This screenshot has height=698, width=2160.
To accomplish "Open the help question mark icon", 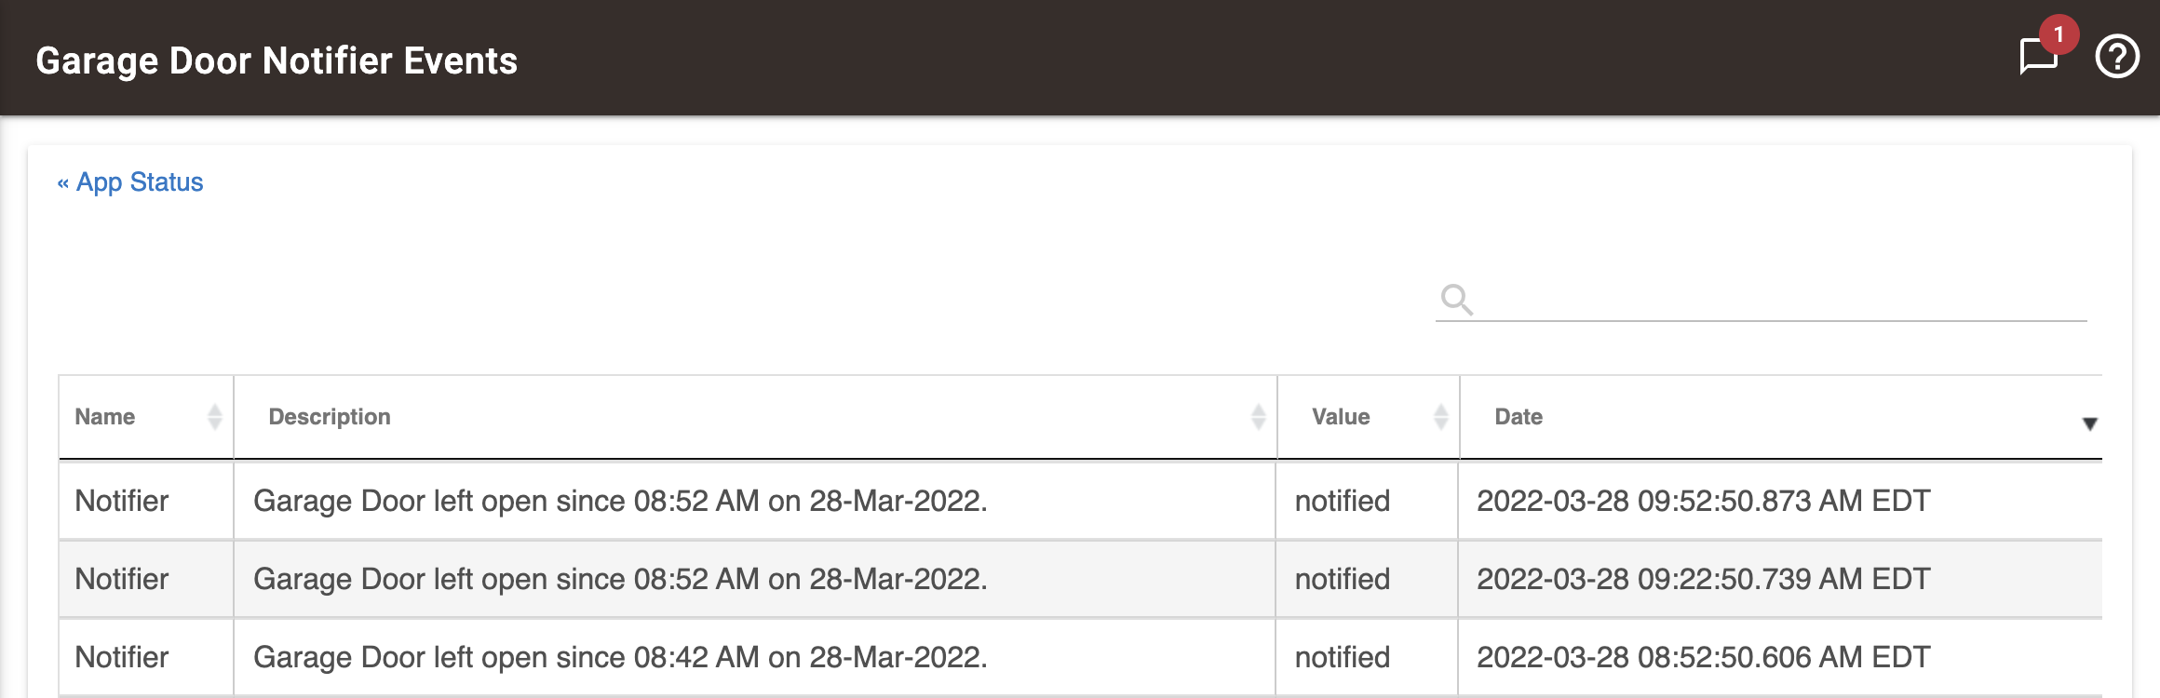I will [x=2117, y=58].
